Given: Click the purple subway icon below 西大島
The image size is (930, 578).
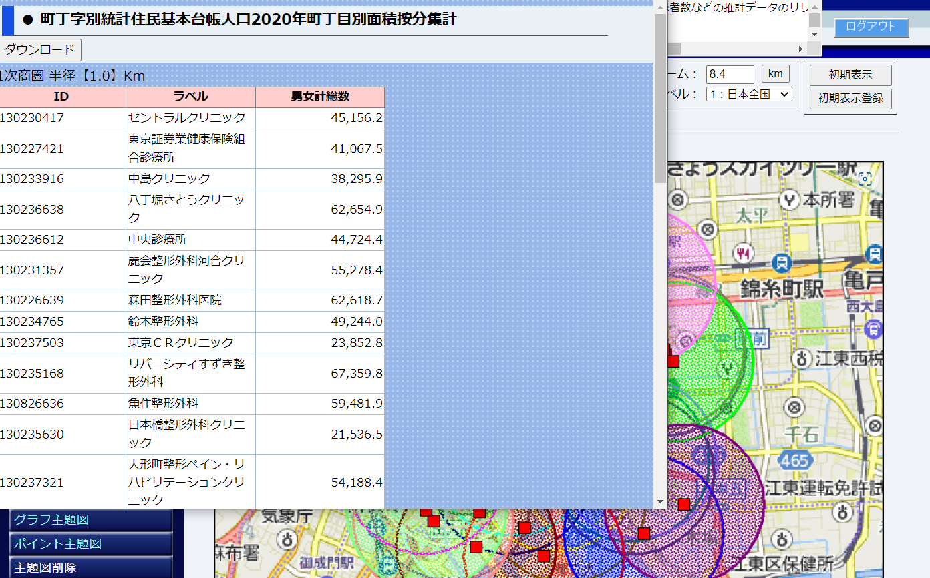Looking at the screenshot, I should 874,329.
